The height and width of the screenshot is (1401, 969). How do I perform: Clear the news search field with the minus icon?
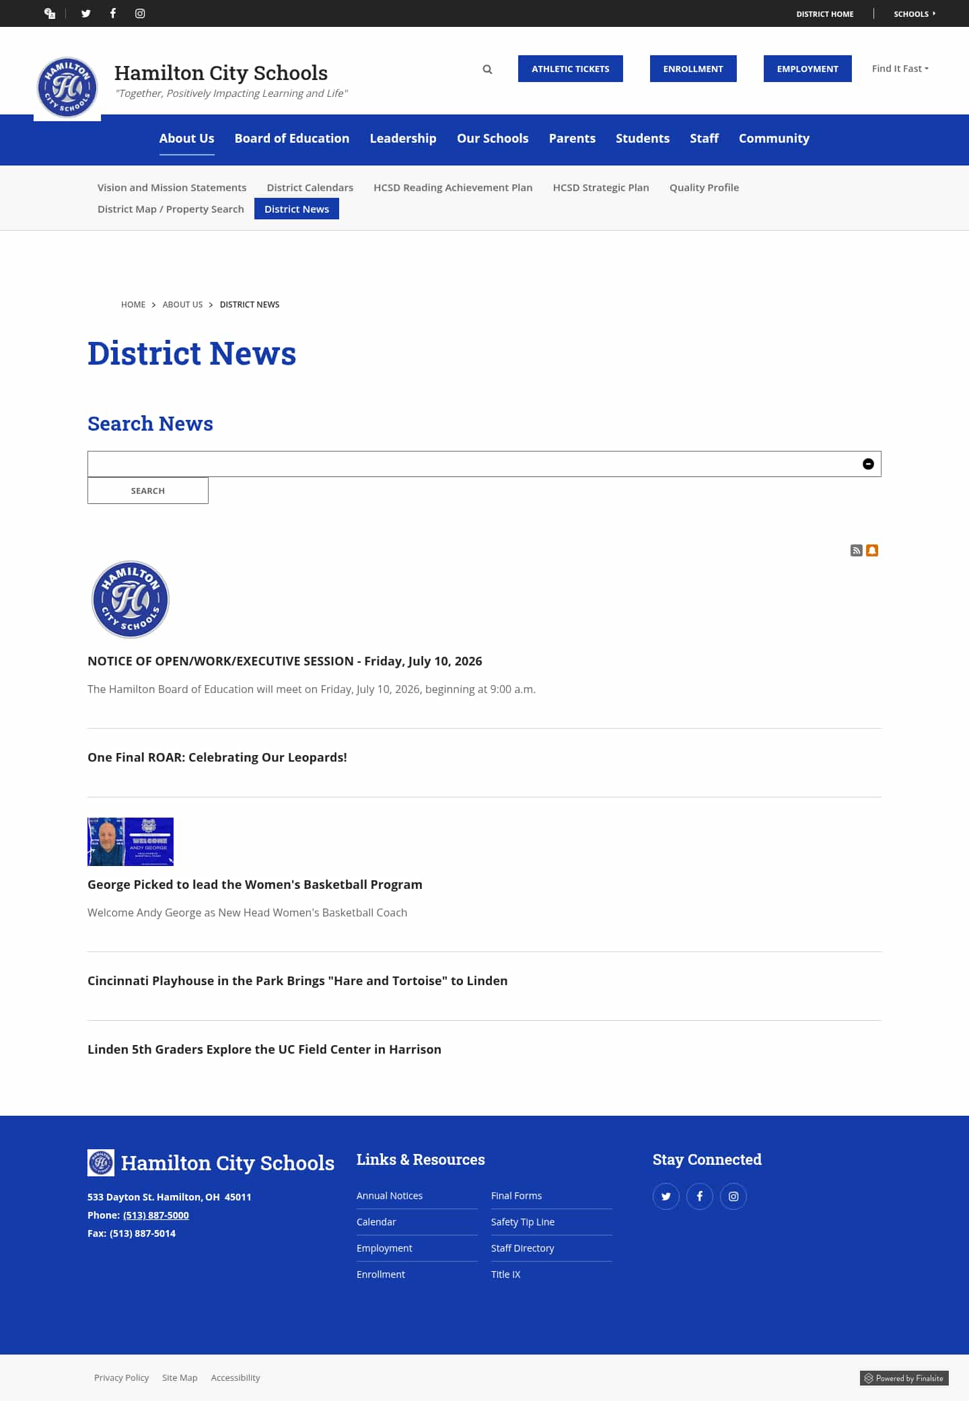[x=868, y=464]
